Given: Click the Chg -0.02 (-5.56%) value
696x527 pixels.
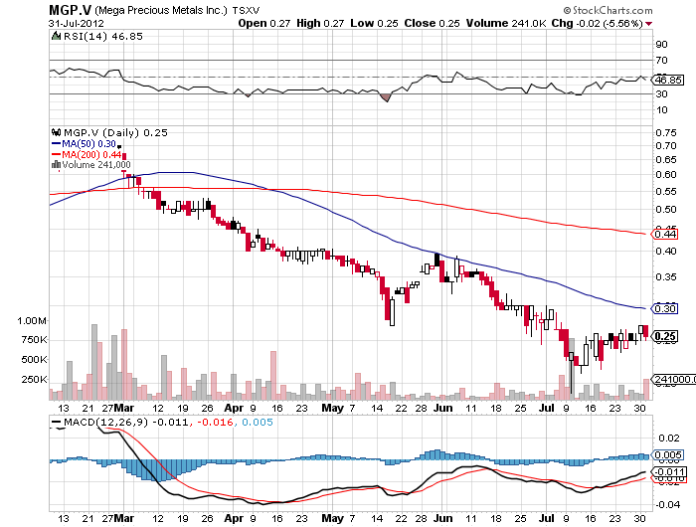Looking at the screenshot, I should (597, 23).
